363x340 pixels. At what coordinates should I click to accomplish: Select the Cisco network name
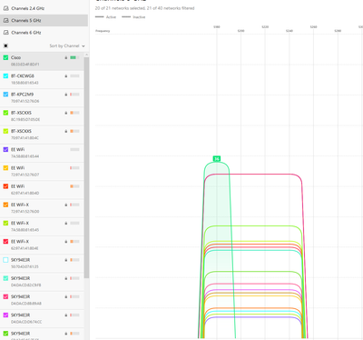click(x=16, y=57)
